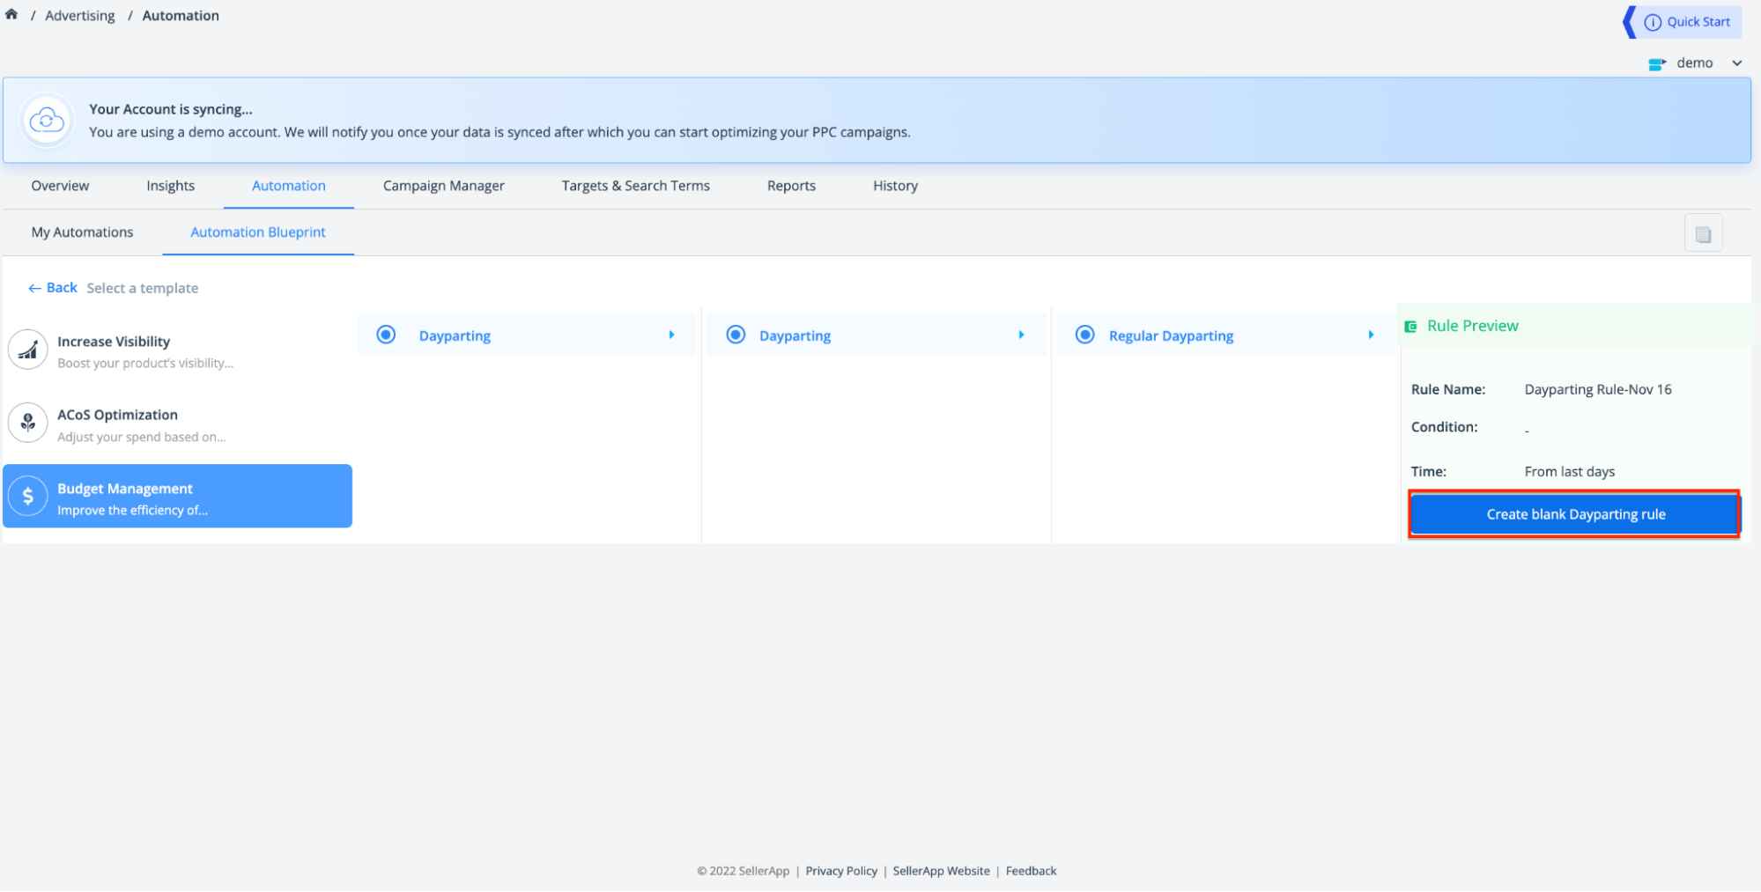This screenshot has height=892, width=1761.
Task: Click the Rule Name: label
Action: tap(1448, 389)
